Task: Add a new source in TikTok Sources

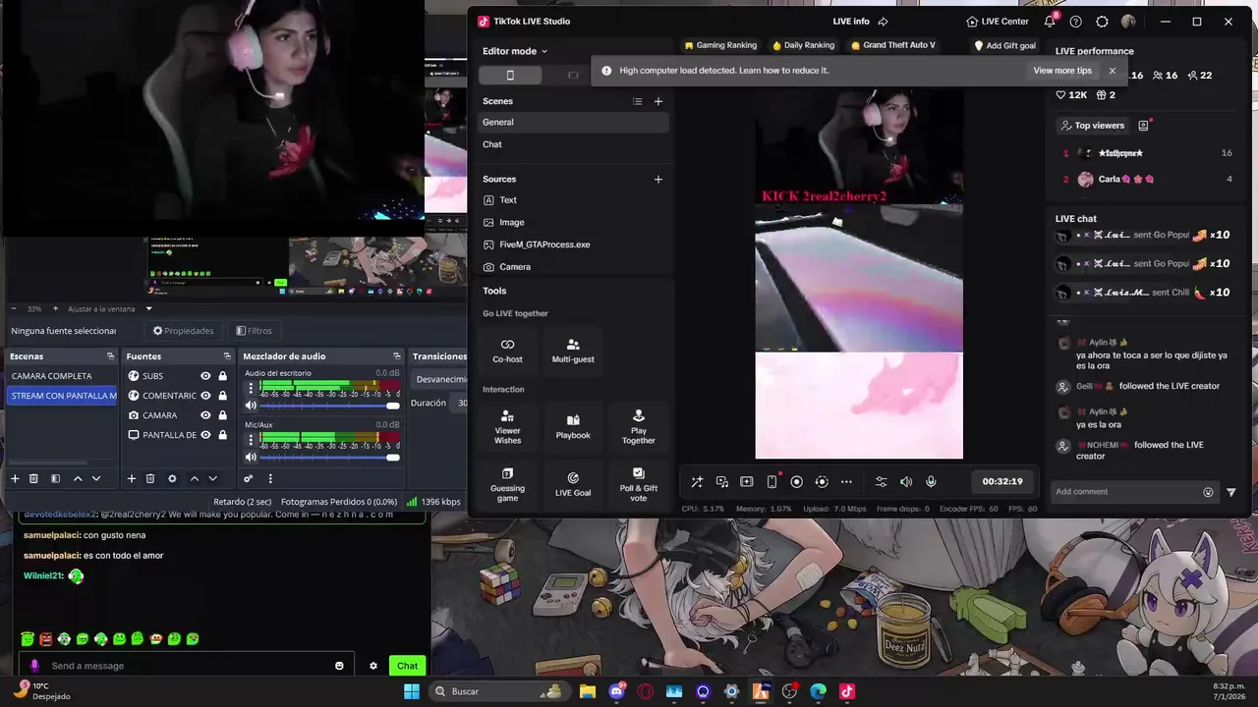Action: pyautogui.click(x=658, y=179)
